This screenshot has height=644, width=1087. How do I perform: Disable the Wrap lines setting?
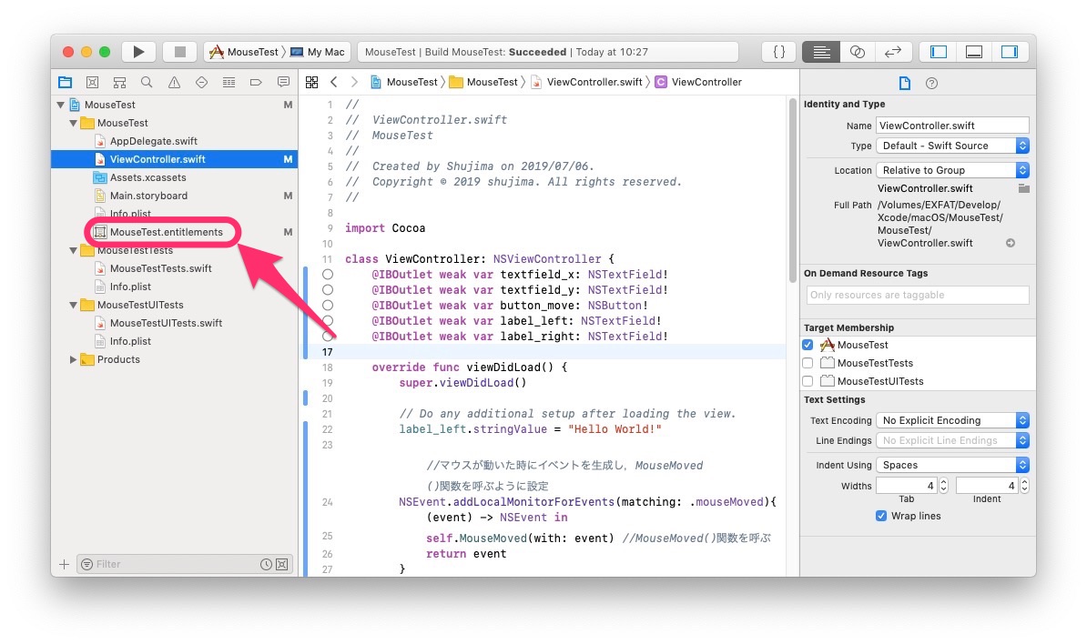pyautogui.click(x=881, y=516)
